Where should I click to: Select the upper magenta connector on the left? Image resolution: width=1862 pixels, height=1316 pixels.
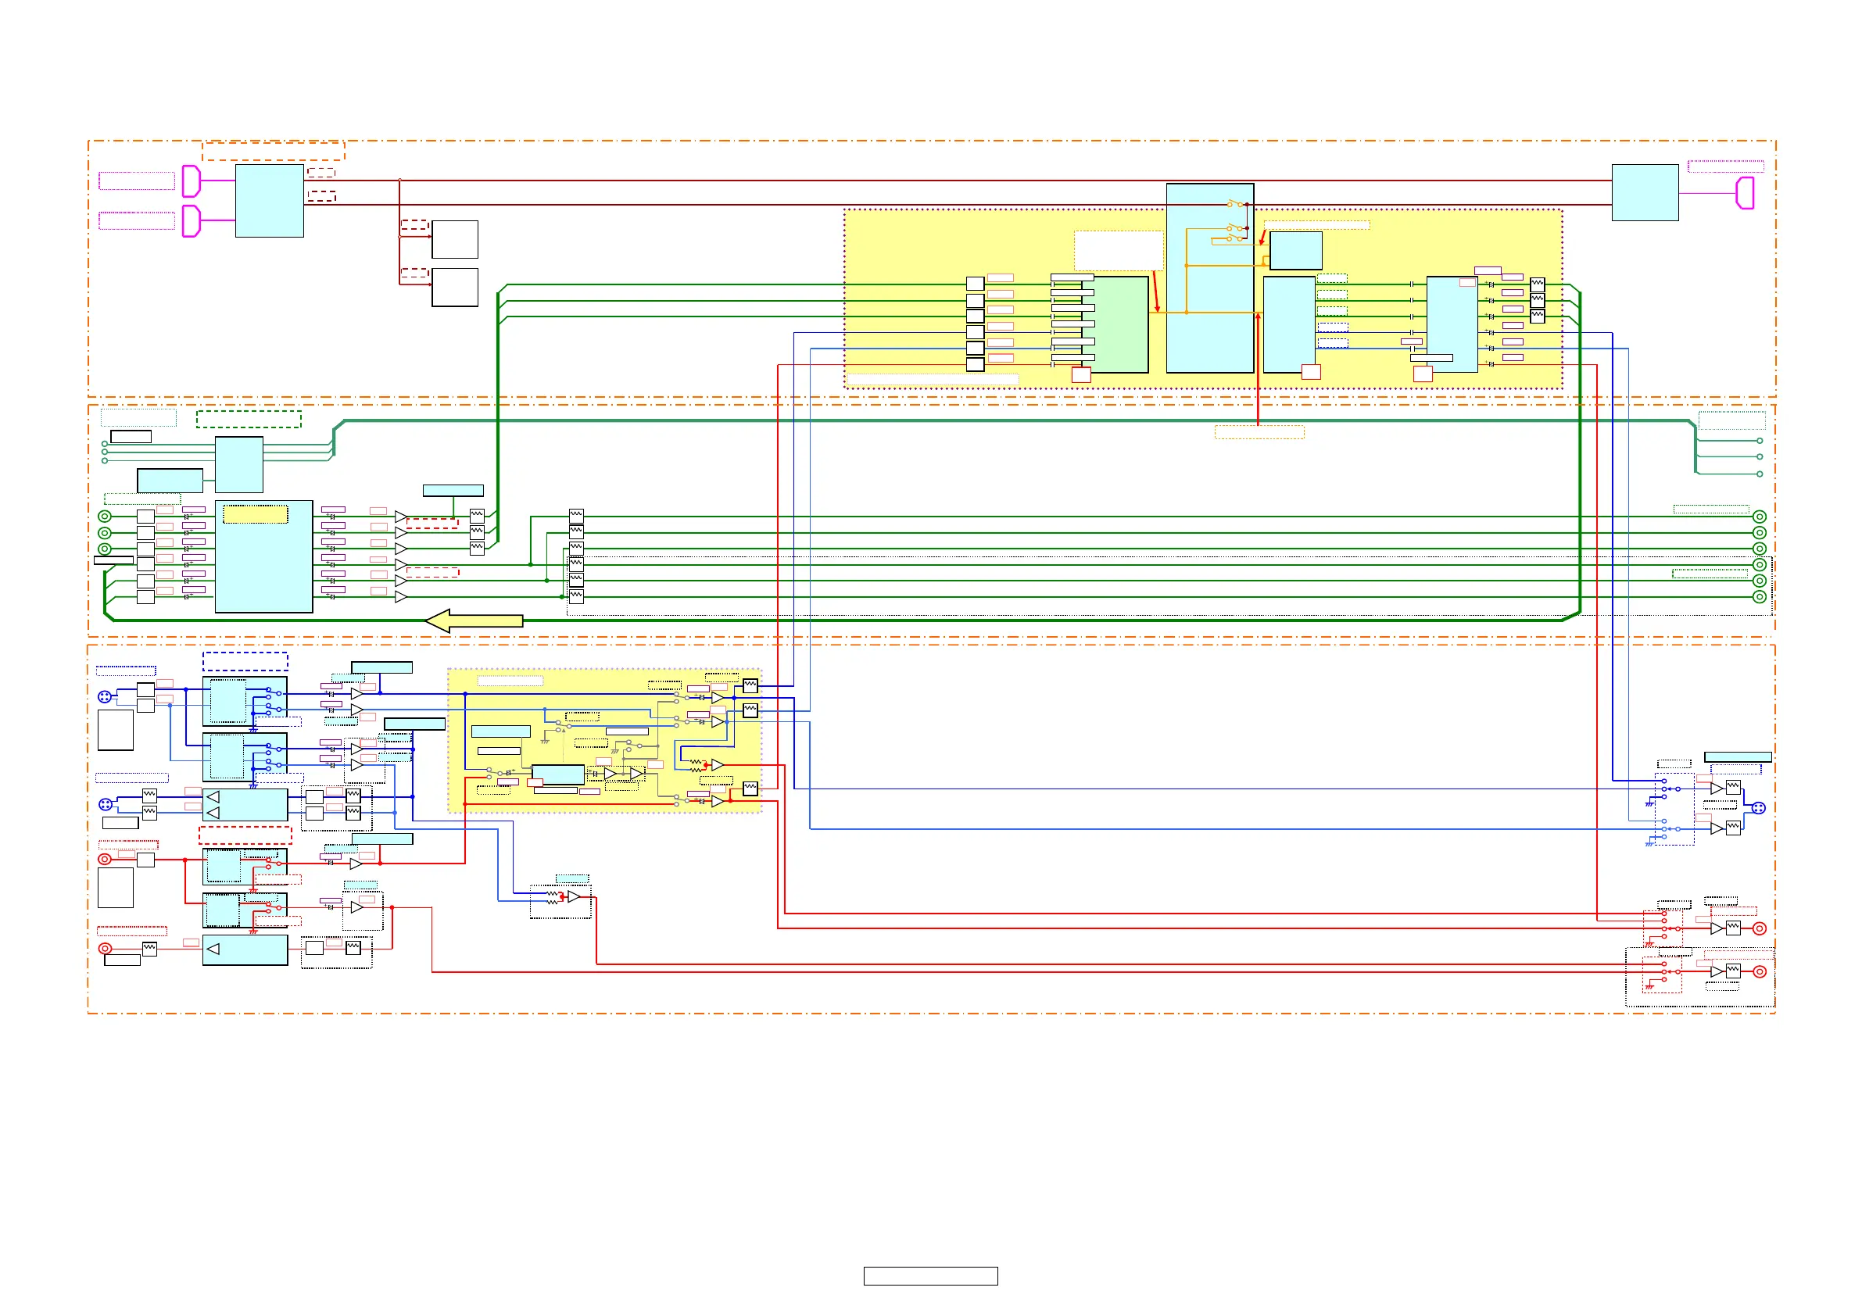coord(192,181)
